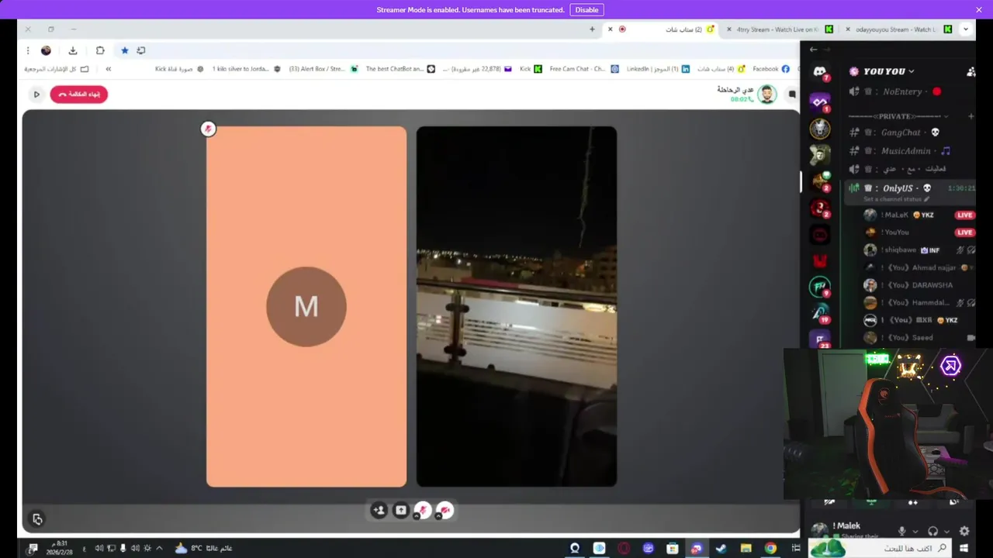The width and height of the screenshot is (993, 558).
Task: Expand the hidden bookmarks chevron
Action: pos(109,69)
